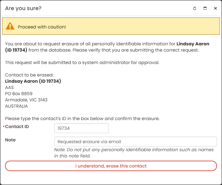Close the 'Are you sure?' dialog
The width and height of the screenshot is (222, 185).
point(215,8)
